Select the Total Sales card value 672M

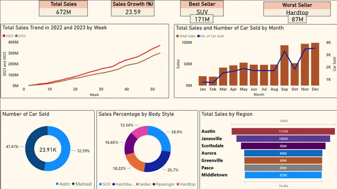pos(63,12)
